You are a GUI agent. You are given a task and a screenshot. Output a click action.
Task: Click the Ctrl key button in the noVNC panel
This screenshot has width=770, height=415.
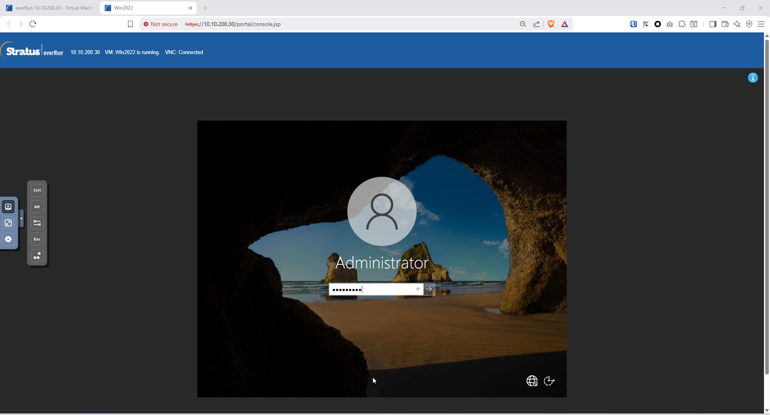(37, 190)
